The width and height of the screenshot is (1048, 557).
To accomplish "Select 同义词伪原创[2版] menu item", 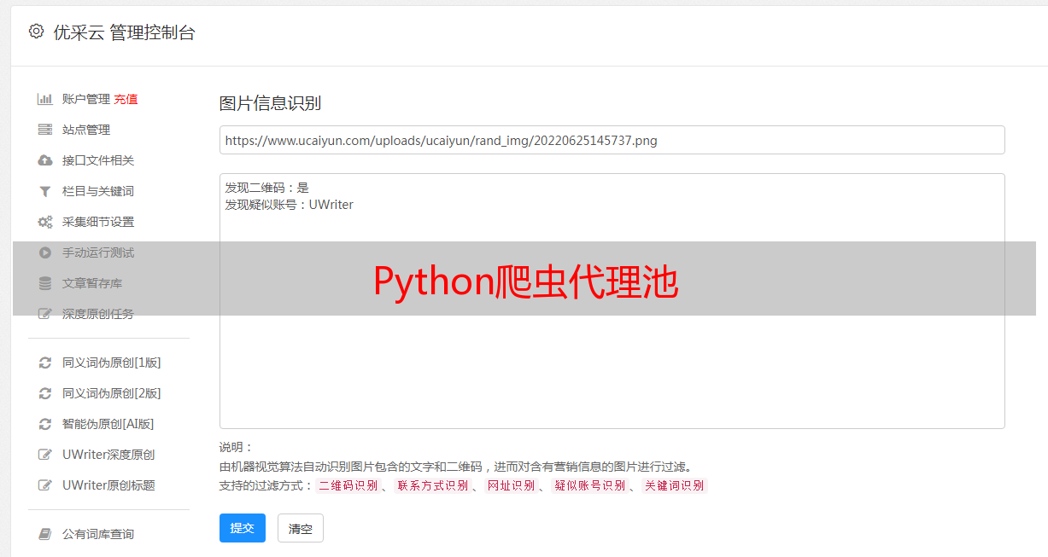I will pyautogui.click(x=112, y=393).
